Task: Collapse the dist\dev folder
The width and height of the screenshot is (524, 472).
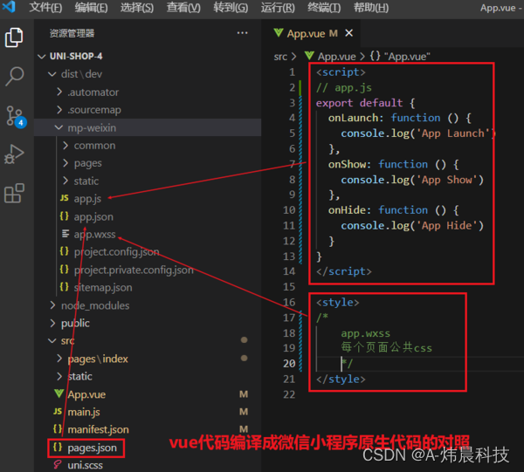Action: pyautogui.click(x=52, y=74)
